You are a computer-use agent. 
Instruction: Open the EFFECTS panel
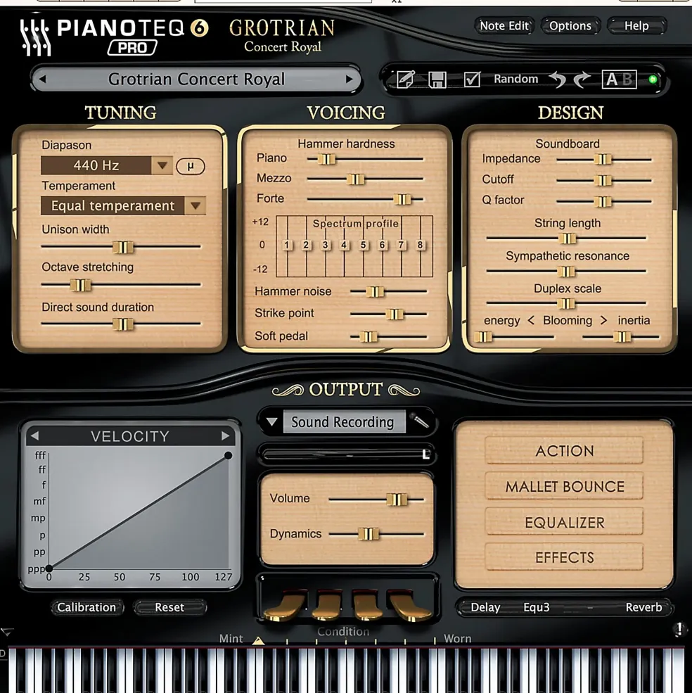coord(564,557)
